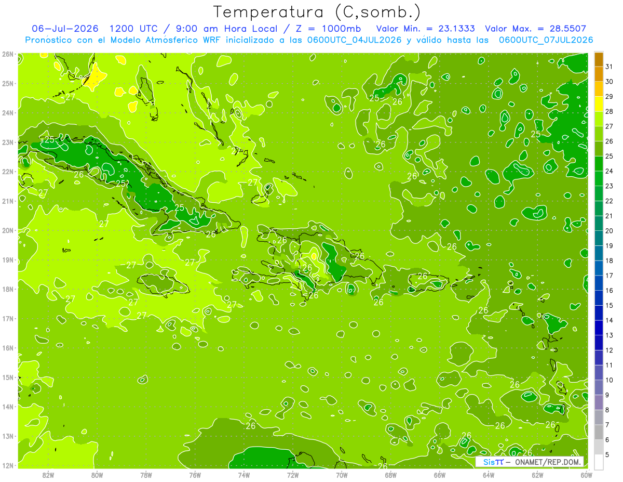Select the 60W longitude axis label
Viewport: 623px width, 482px height.
tap(586, 475)
